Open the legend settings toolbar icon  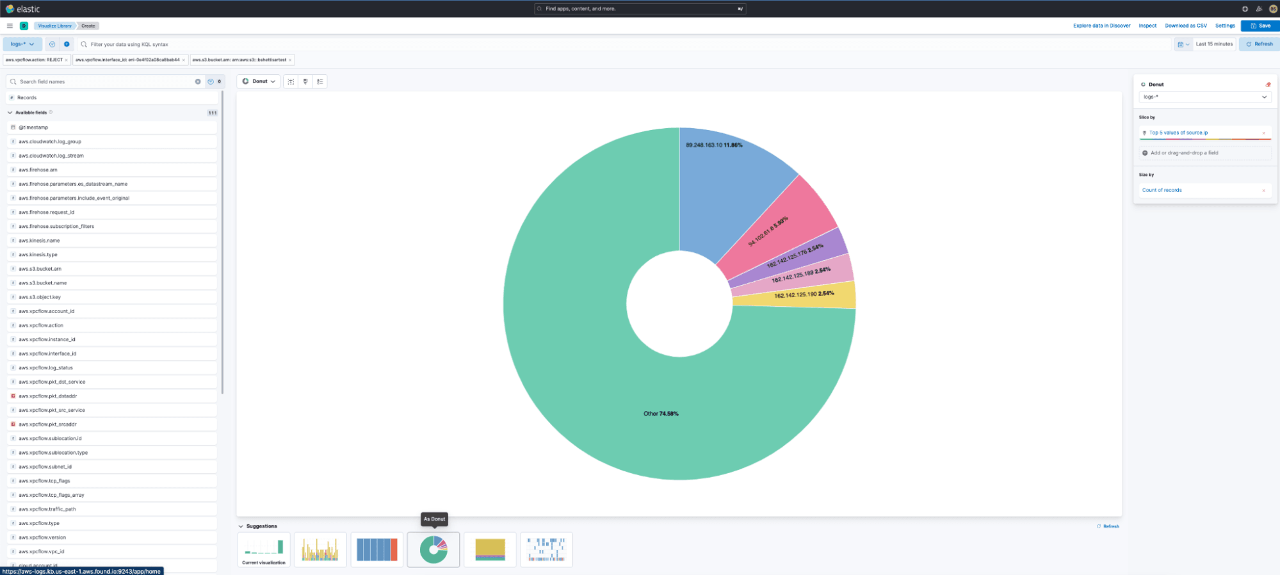point(320,81)
